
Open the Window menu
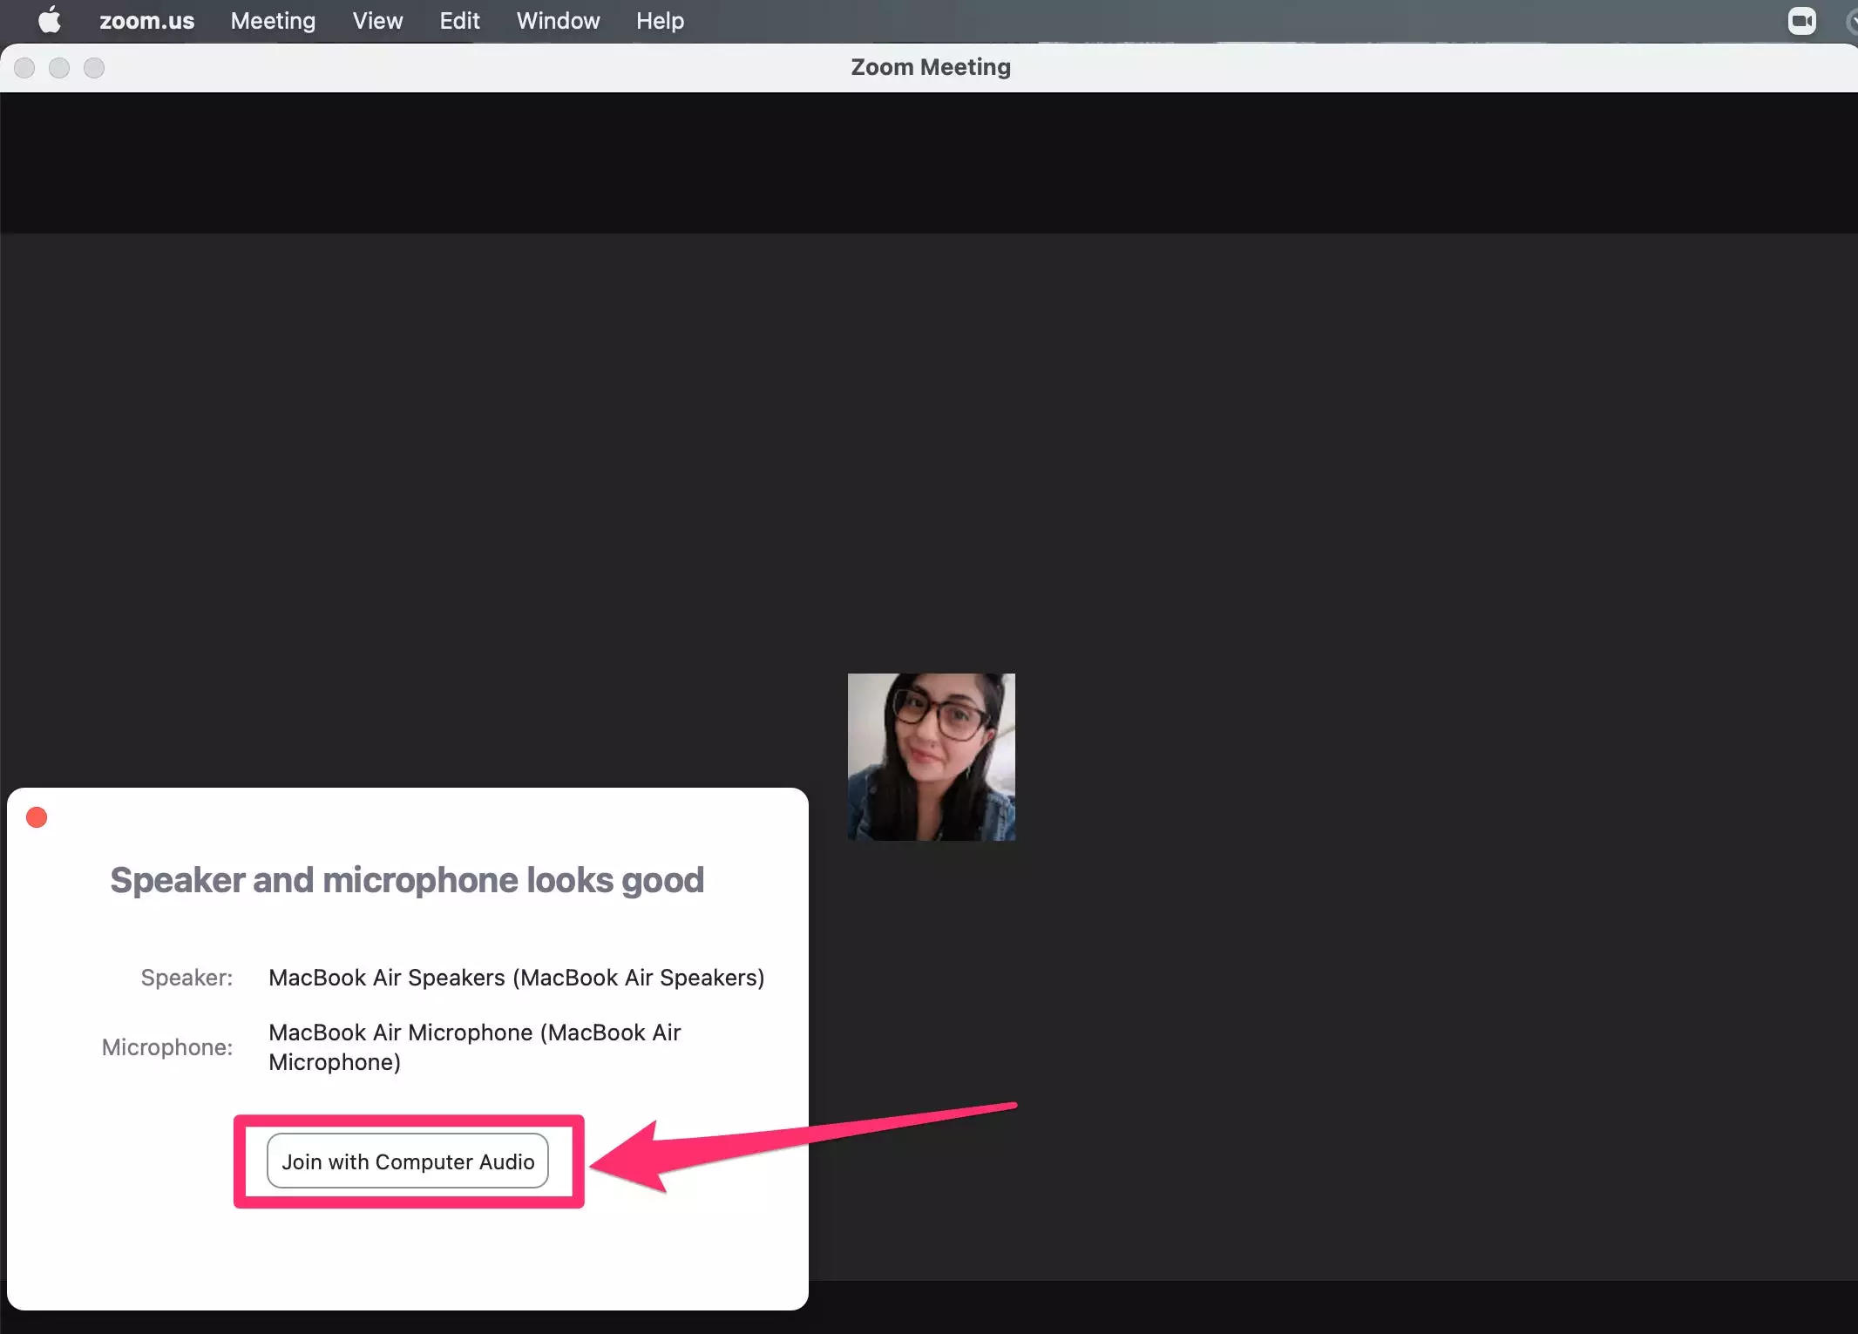pyautogui.click(x=558, y=20)
